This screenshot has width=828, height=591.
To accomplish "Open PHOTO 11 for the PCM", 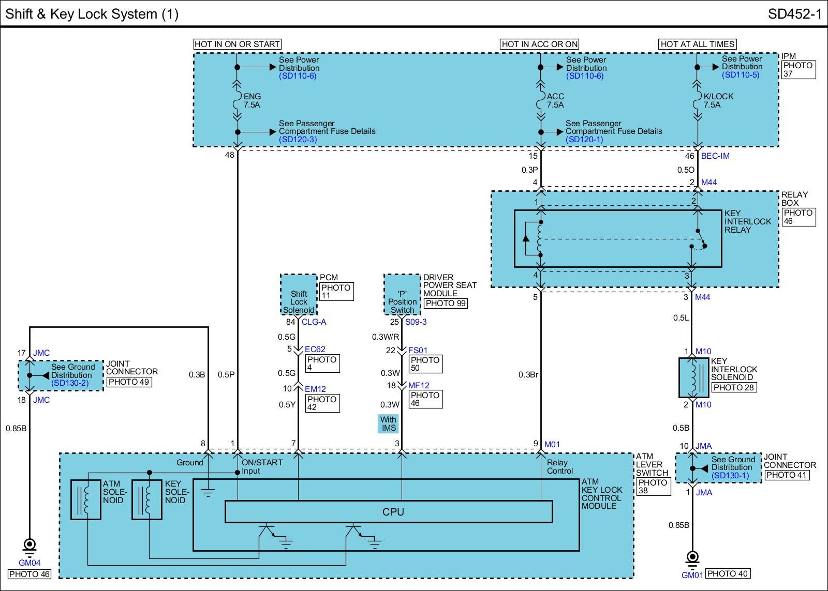I will tap(336, 292).
